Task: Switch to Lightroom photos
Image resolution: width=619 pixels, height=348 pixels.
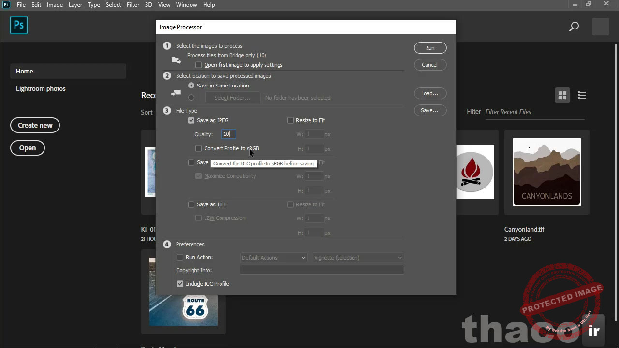Action: tap(41, 88)
